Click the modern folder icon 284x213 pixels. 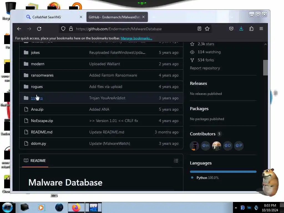click(x=26, y=64)
